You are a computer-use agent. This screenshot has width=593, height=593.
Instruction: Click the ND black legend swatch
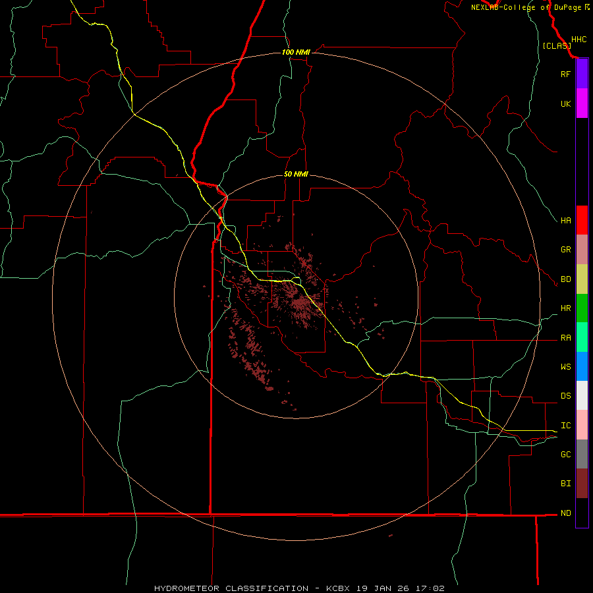(582, 513)
